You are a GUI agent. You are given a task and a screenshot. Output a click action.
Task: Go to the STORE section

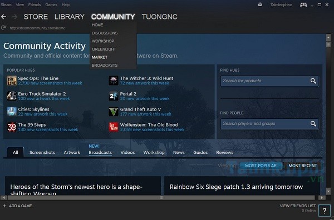36,17
